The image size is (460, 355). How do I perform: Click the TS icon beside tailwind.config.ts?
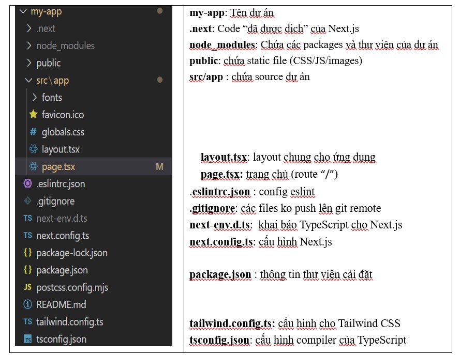click(28, 321)
